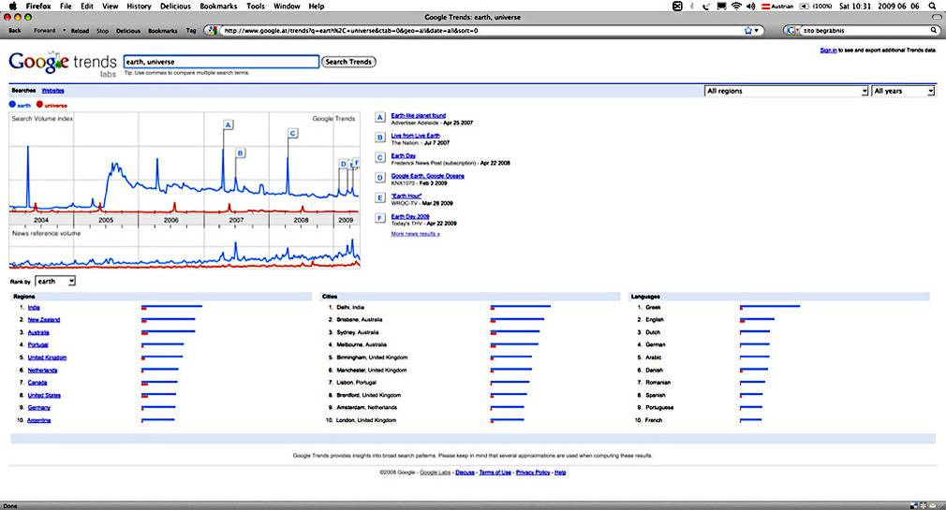Open the New Zealand region link
This screenshot has height=510, width=946.
(44, 320)
